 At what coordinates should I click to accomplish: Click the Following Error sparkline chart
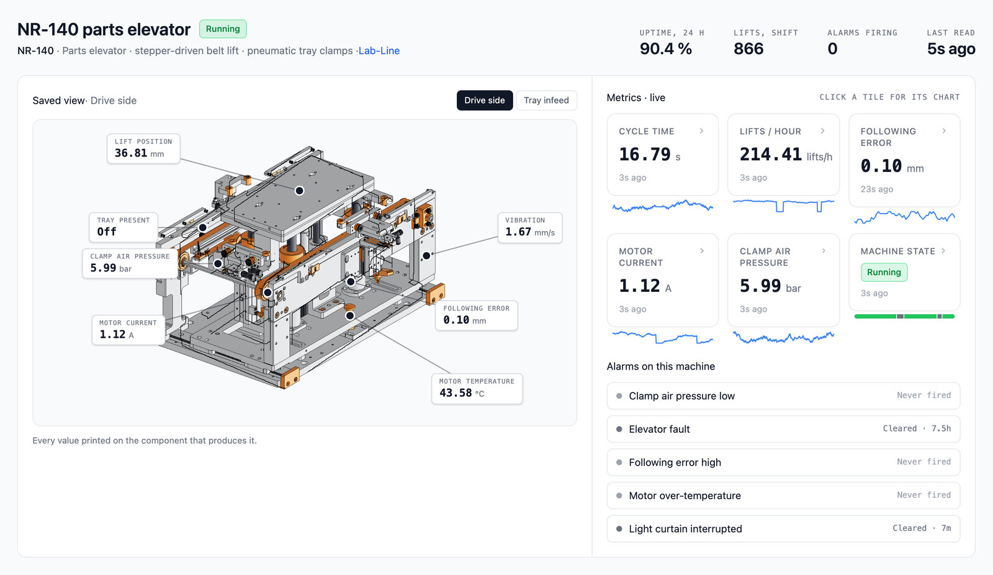coord(904,217)
